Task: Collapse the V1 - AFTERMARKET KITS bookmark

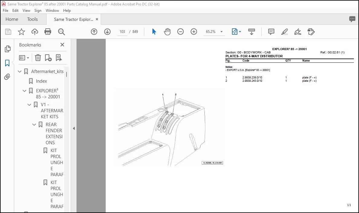Action: tap(29, 105)
